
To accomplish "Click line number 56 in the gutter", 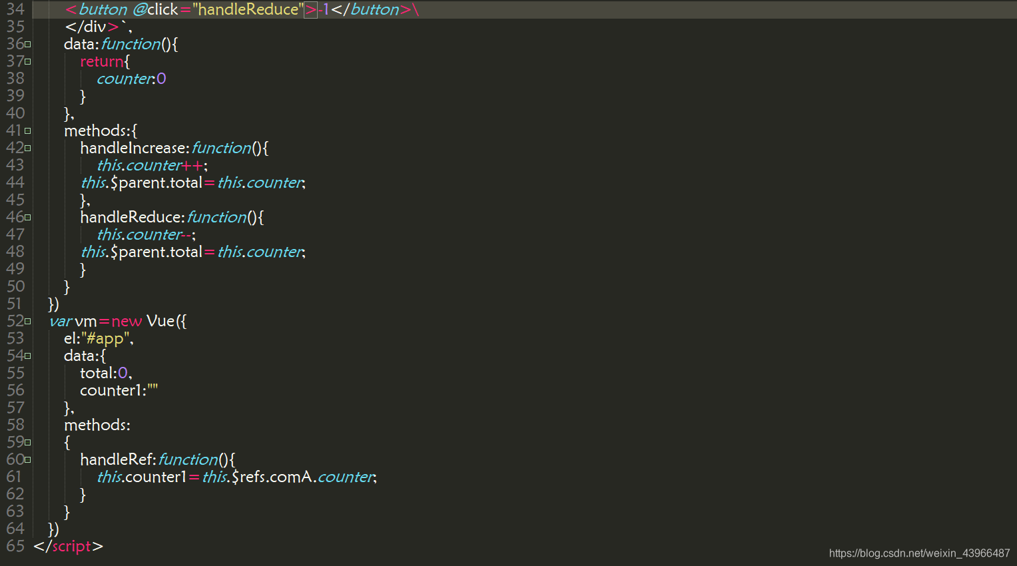I will [15, 390].
